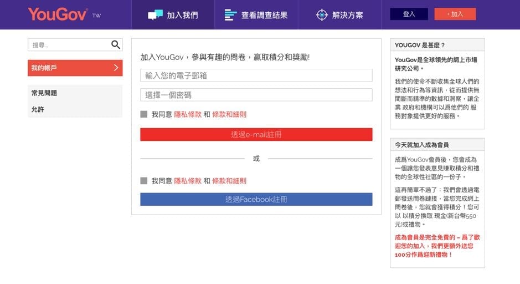
Task: Click the target icon beside 解決方案
Action: [322, 15]
